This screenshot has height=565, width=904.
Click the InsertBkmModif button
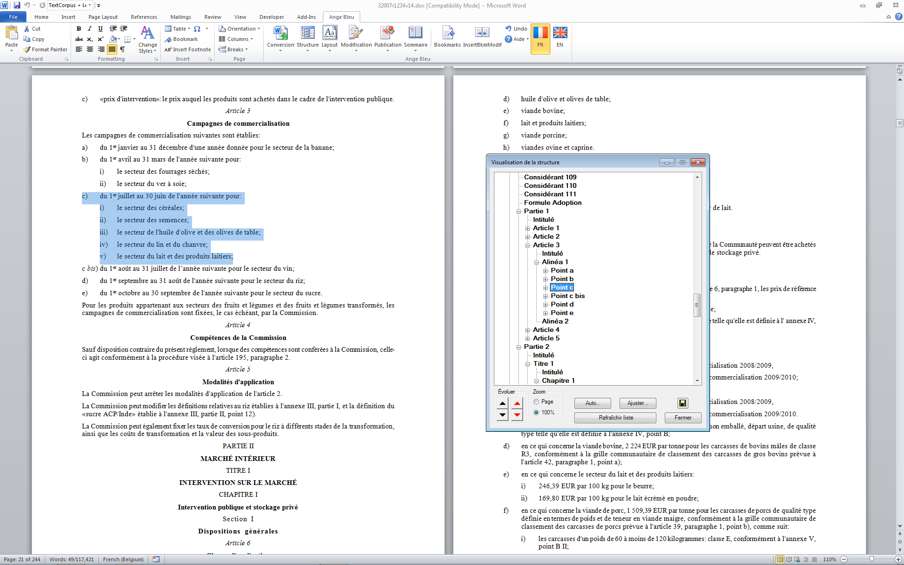click(x=482, y=37)
